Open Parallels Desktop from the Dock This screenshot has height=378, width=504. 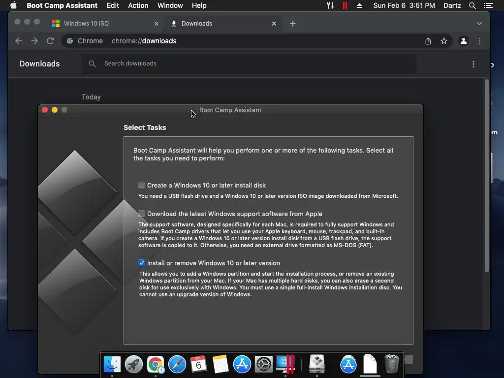[x=285, y=364]
